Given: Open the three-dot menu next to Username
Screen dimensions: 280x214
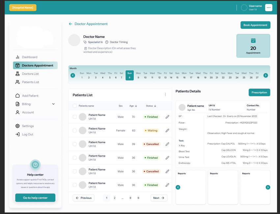Looking at the screenshot, I should 268,8.
